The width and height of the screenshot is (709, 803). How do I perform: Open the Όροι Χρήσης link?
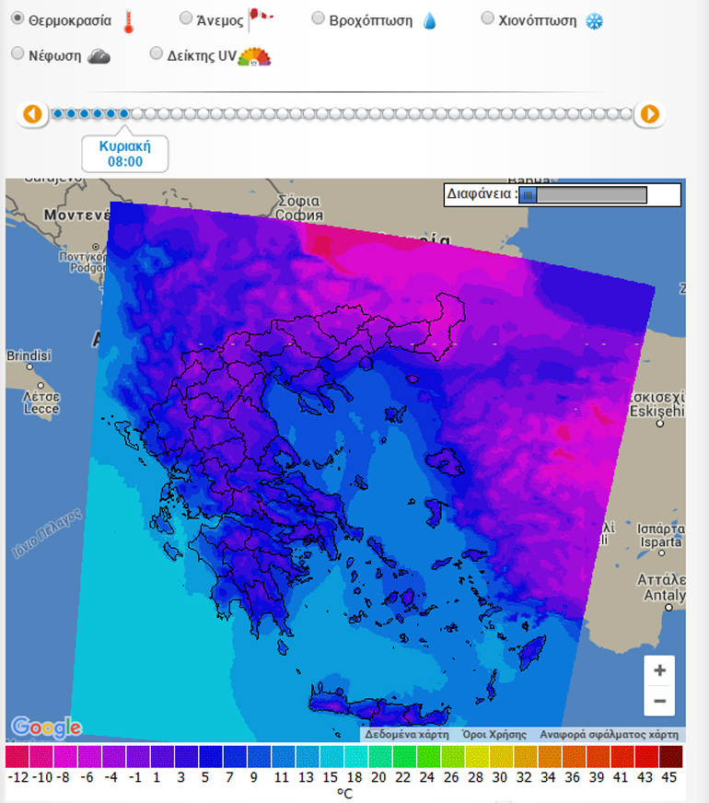point(495,735)
